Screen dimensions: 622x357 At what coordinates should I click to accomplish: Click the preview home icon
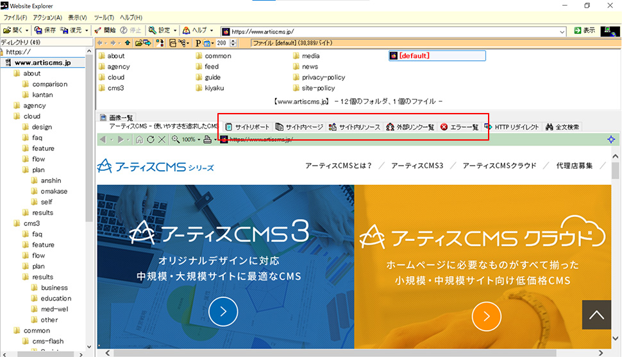click(139, 139)
